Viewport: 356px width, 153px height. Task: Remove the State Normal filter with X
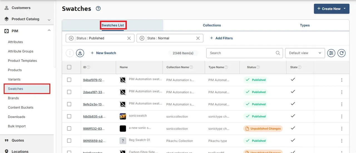[198, 38]
